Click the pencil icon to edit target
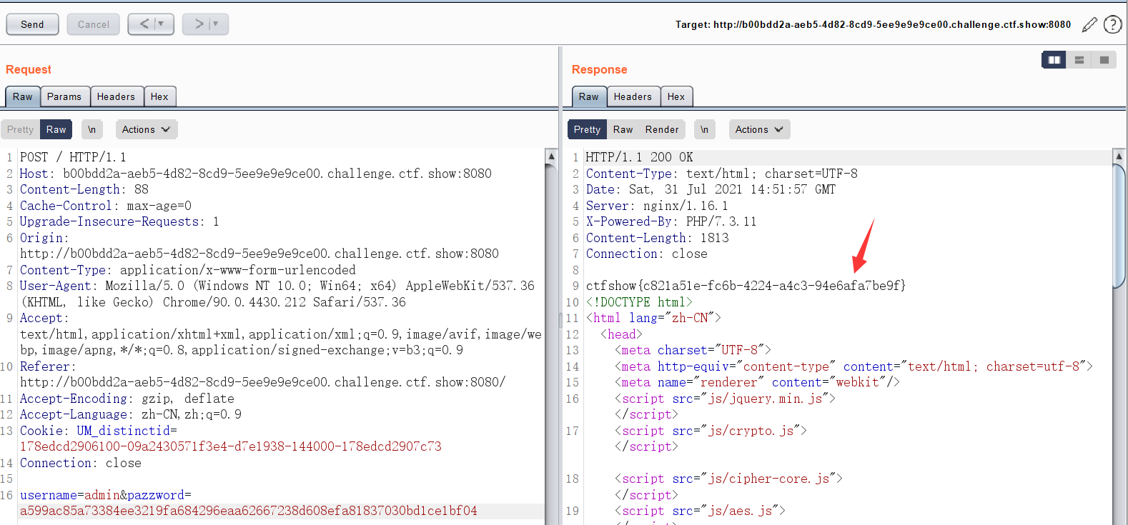Viewport: 1128px width, 525px height. click(x=1089, y=25)
